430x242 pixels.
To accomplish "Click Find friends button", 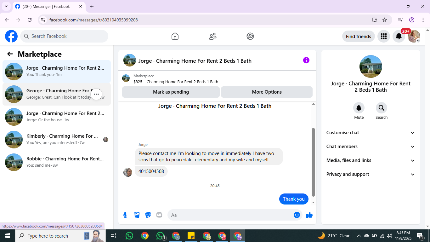I will point(359,36).
